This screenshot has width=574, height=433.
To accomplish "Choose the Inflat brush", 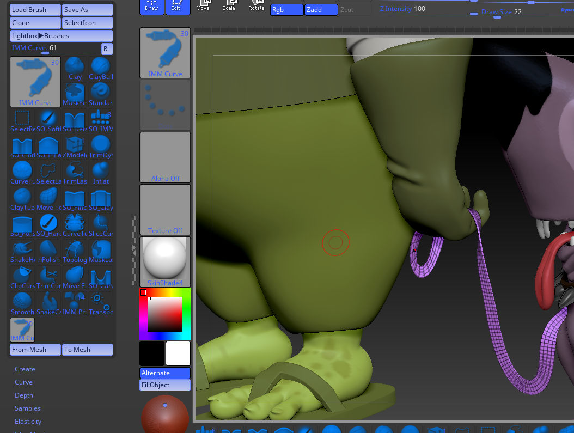I will point(101,173).
